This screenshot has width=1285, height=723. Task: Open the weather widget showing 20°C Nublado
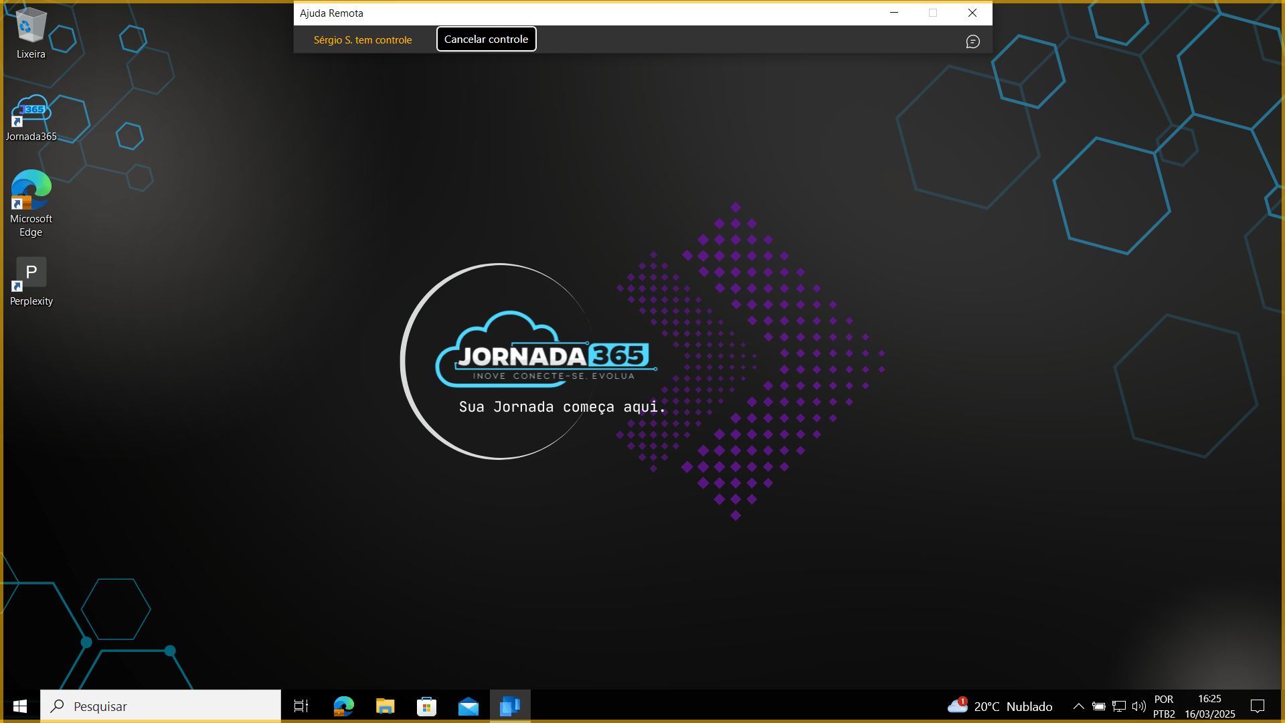[x=1000, y=706]
